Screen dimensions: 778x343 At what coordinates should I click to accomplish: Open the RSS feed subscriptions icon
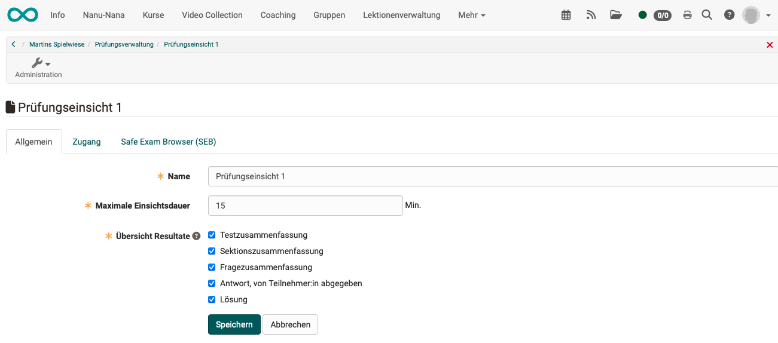(591, 15)
